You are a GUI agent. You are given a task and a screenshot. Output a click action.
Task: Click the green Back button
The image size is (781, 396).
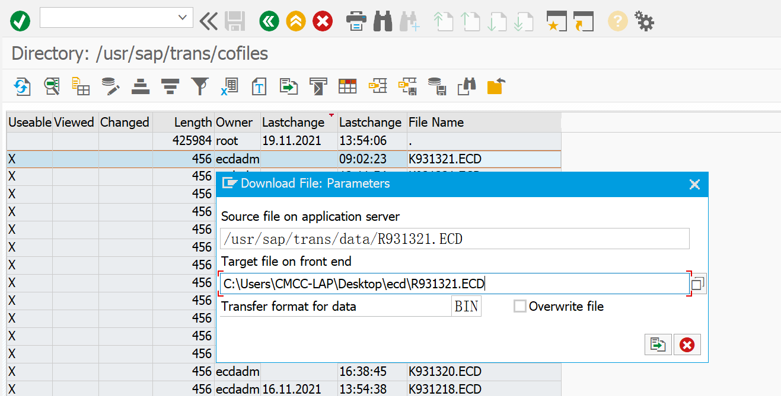click(x=269, y=22)
